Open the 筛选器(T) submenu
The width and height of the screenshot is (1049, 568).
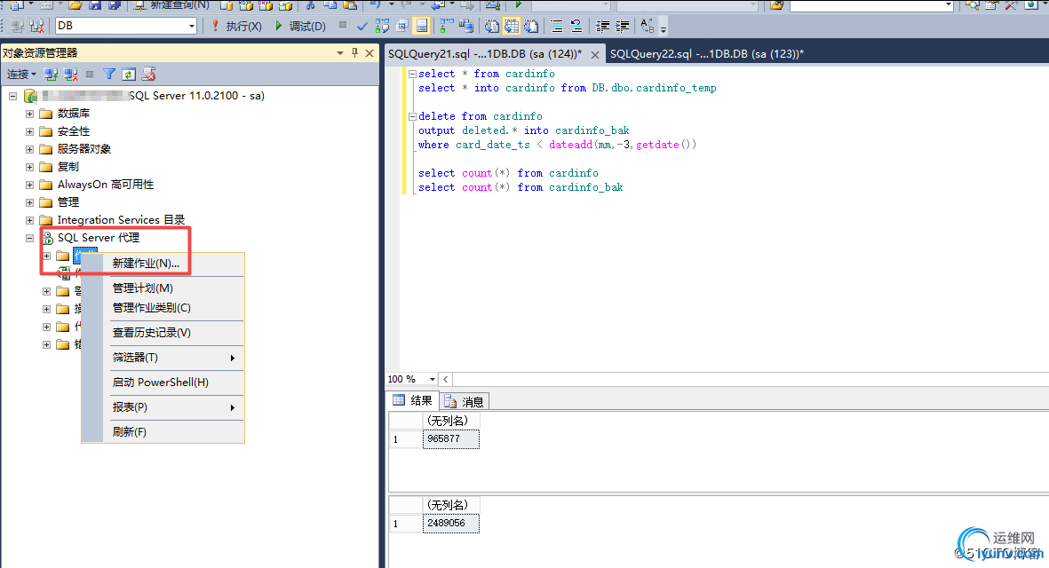point(163,358)
